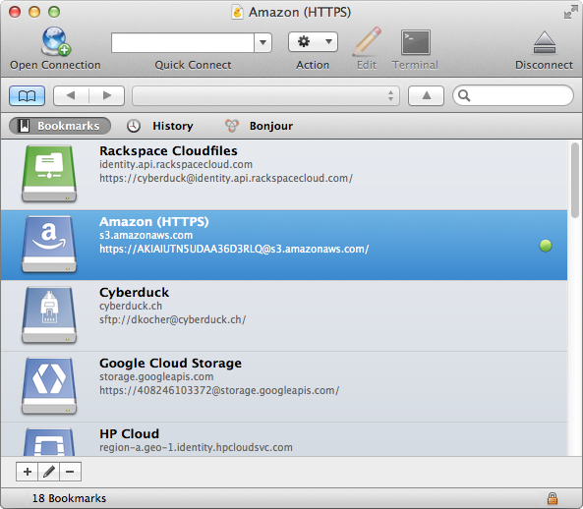
Task: Add a new bookmark with plus button
Action: click(27, 472)
